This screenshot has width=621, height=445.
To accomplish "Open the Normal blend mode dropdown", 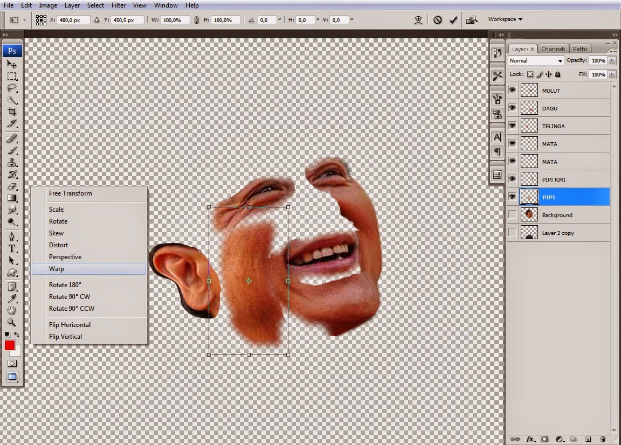I will pos(536,60).
